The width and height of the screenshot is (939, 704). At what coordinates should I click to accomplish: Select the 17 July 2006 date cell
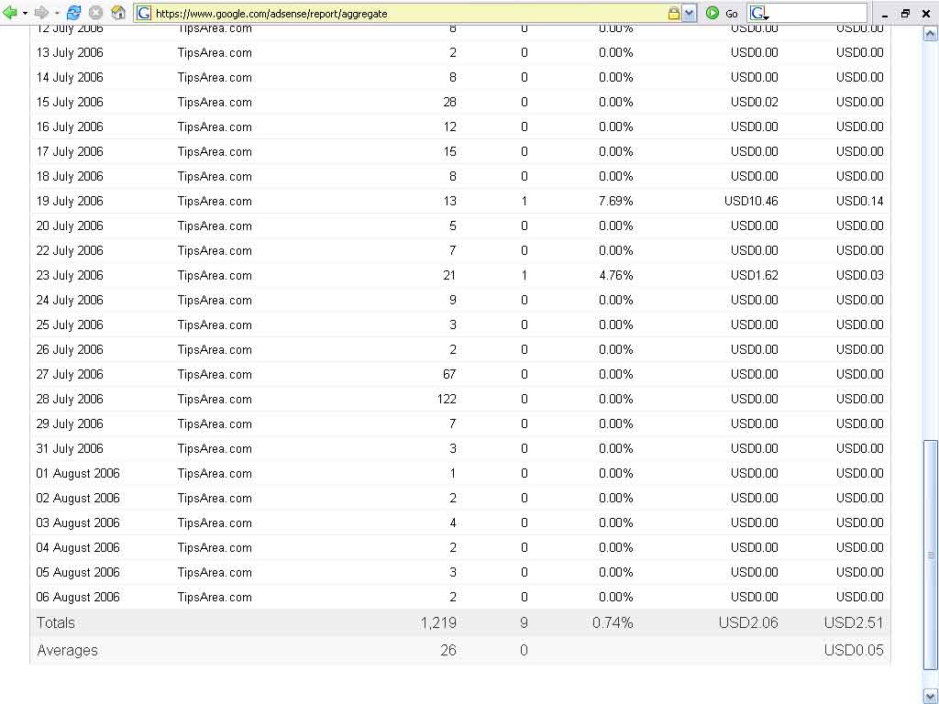coord(70,152)
